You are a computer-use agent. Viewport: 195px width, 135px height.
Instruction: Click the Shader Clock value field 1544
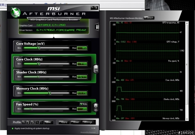tap(82, 77)
